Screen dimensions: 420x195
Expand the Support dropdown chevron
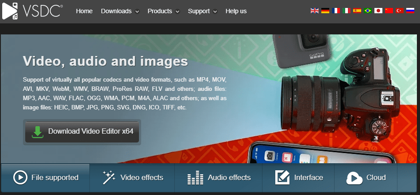coord(215,12)
